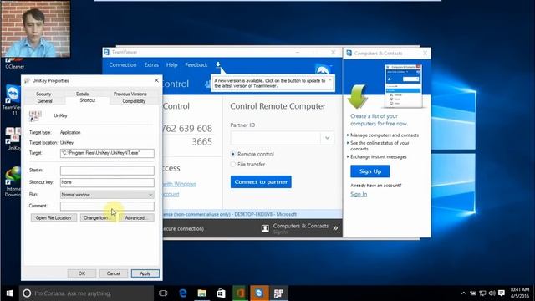
Task: Select the File transfer radio button
Action: pyautogui.click(x=233, y=165)
